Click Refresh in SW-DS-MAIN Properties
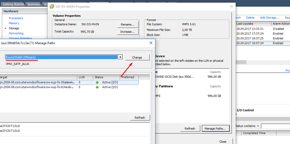This screenshot has height=144, width=290. (x=190, y=129)
